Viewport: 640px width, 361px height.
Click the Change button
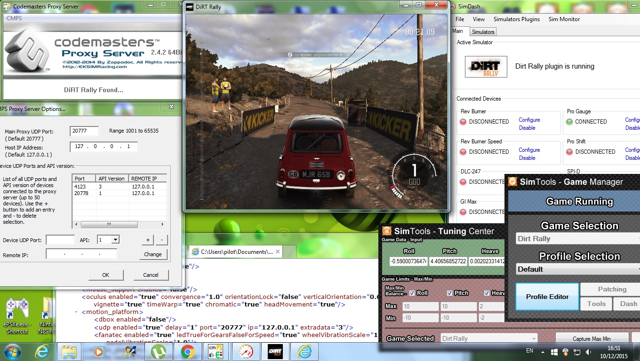tap(153, 254)
